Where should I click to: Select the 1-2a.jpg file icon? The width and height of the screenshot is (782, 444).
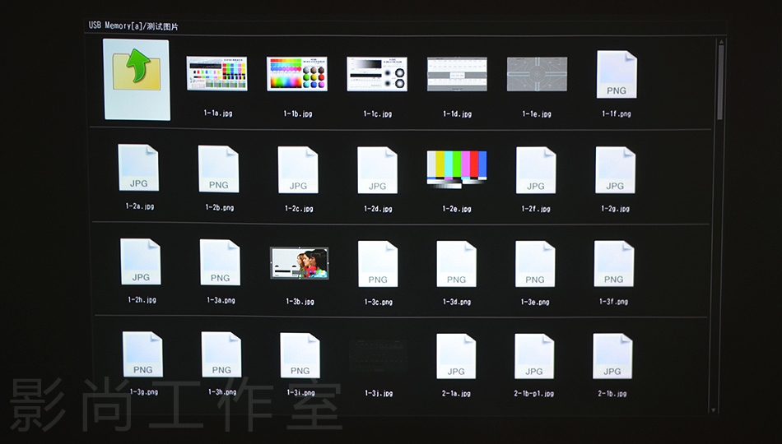pyautogui.click(x=138, y=169)
